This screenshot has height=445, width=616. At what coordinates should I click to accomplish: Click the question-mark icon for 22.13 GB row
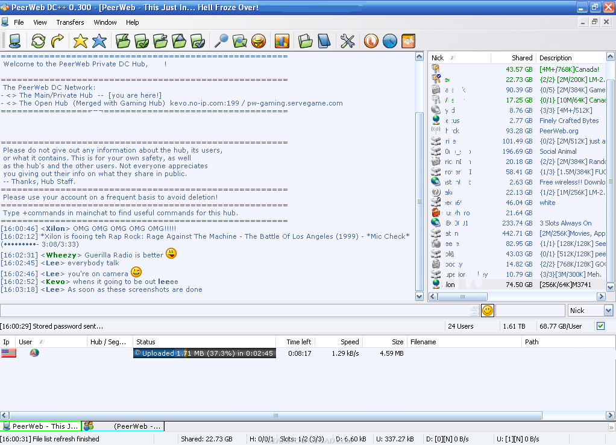click(436, 192)
